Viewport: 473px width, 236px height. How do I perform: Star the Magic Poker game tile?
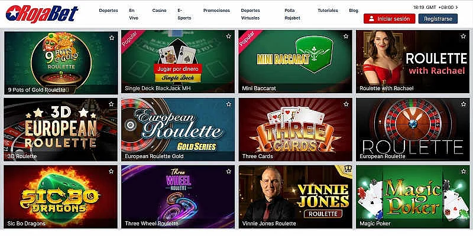click(x=463, y=171)
